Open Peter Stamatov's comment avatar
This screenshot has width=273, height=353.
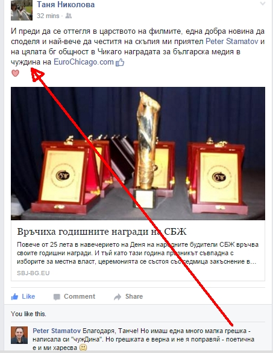19,336
